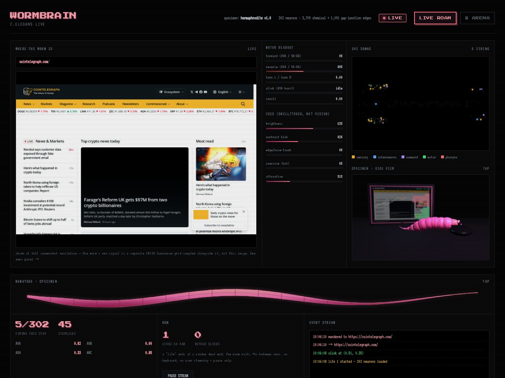Expand the Ecosystem dropdown

tap(171, 92)
